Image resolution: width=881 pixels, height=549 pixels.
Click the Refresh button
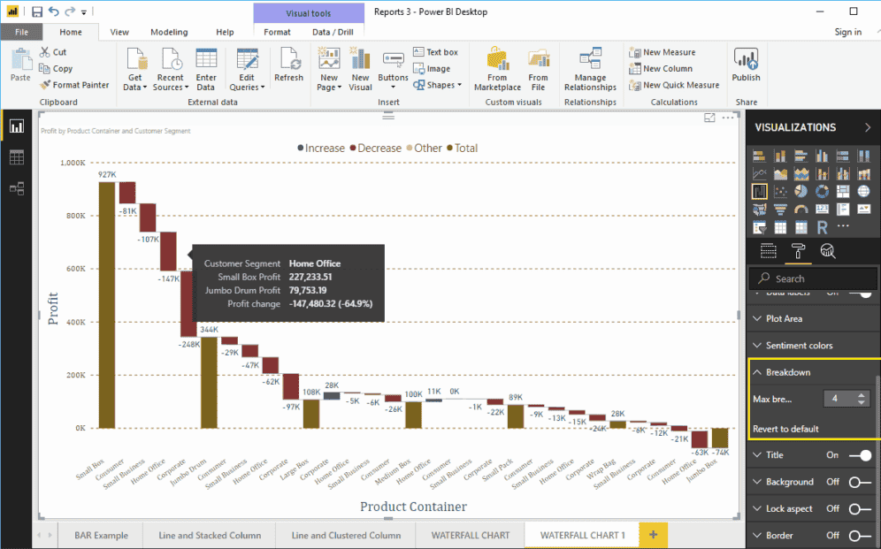click(x=288, y=65)
